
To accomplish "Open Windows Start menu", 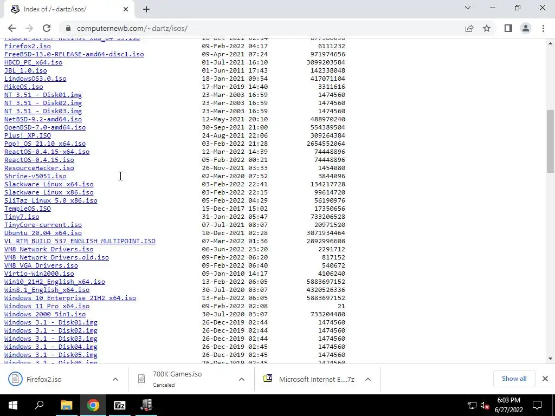I will click(13, 405).
